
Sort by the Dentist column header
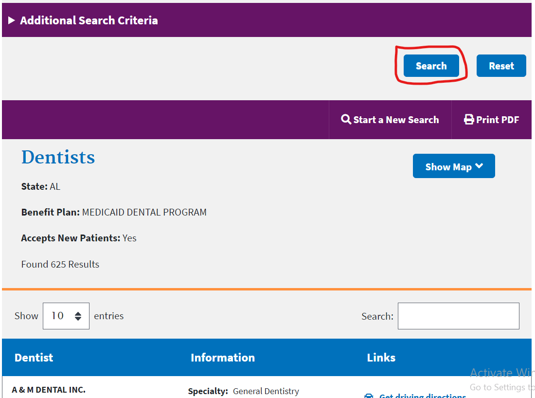click(34, 358)
